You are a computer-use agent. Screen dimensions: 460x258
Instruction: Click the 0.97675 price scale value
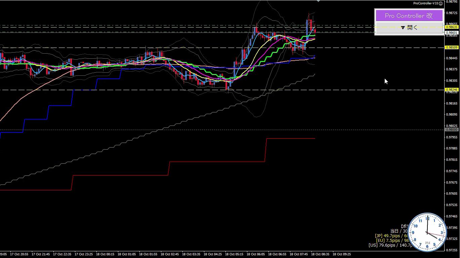452,183
